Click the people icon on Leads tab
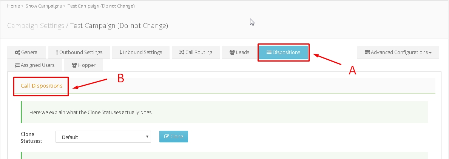This screenshot has width=449, height=159. [x=232, y=52]
